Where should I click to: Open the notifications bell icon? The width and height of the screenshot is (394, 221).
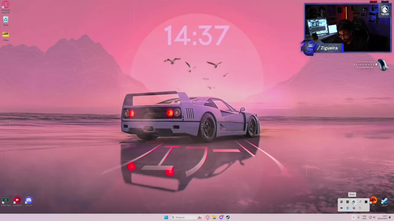pyautogui.click(x=390, y=217)
